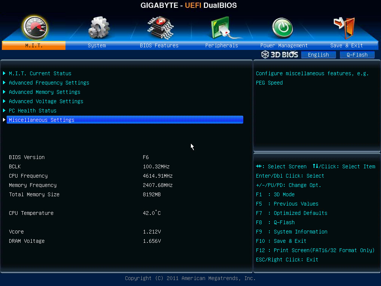Click the F5 : Previous Values hint

pyautogui.click(x=287, y=204)
